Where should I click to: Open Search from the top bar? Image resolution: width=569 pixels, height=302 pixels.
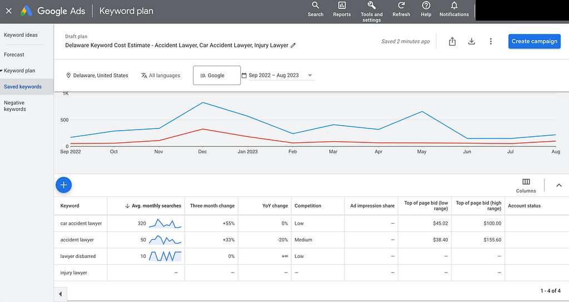point(315,9)
